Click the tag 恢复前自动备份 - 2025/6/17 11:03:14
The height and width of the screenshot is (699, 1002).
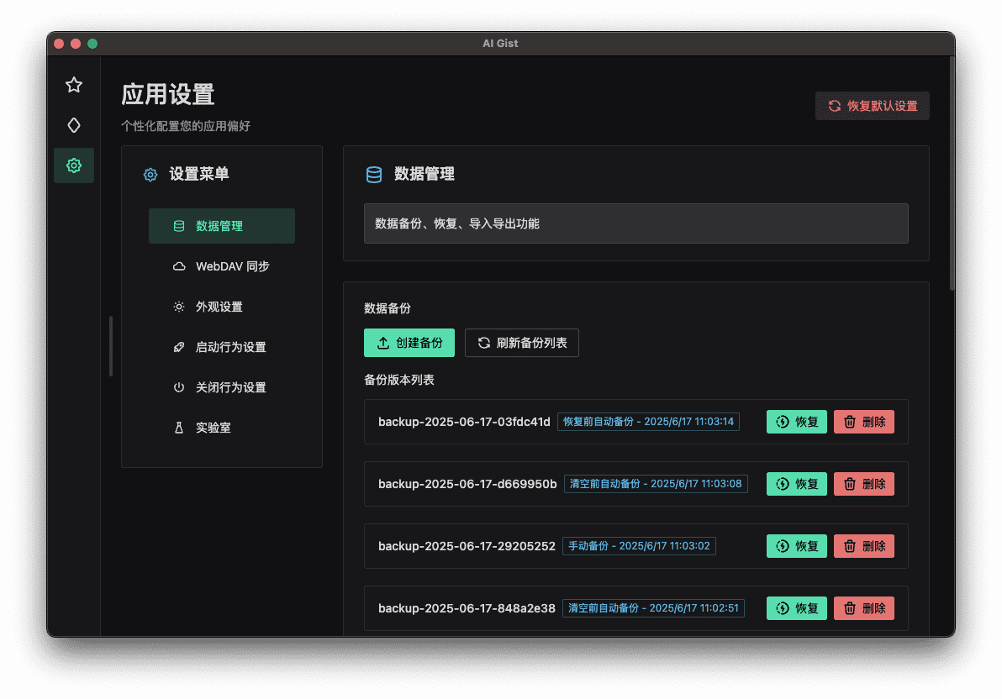pyautogui.click(x=648, y=422)
